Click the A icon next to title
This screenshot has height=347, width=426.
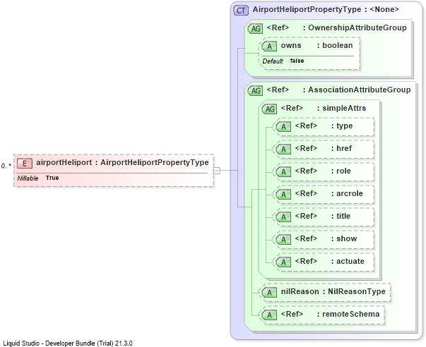[283, 217]
